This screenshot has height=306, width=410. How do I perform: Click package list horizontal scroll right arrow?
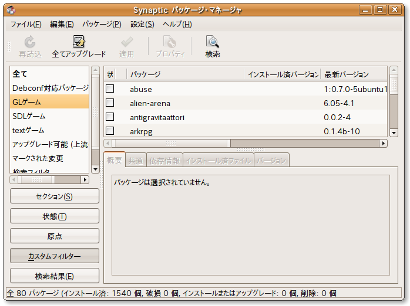click(x=384, y=143)
